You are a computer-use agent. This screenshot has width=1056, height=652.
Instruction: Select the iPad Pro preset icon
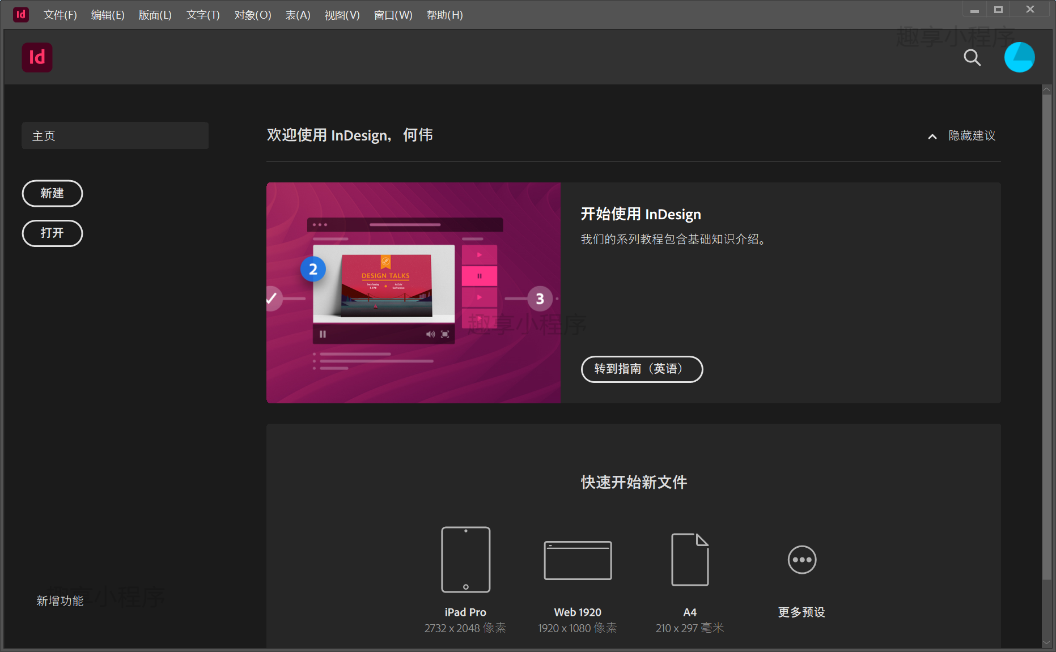coord(465,560)
